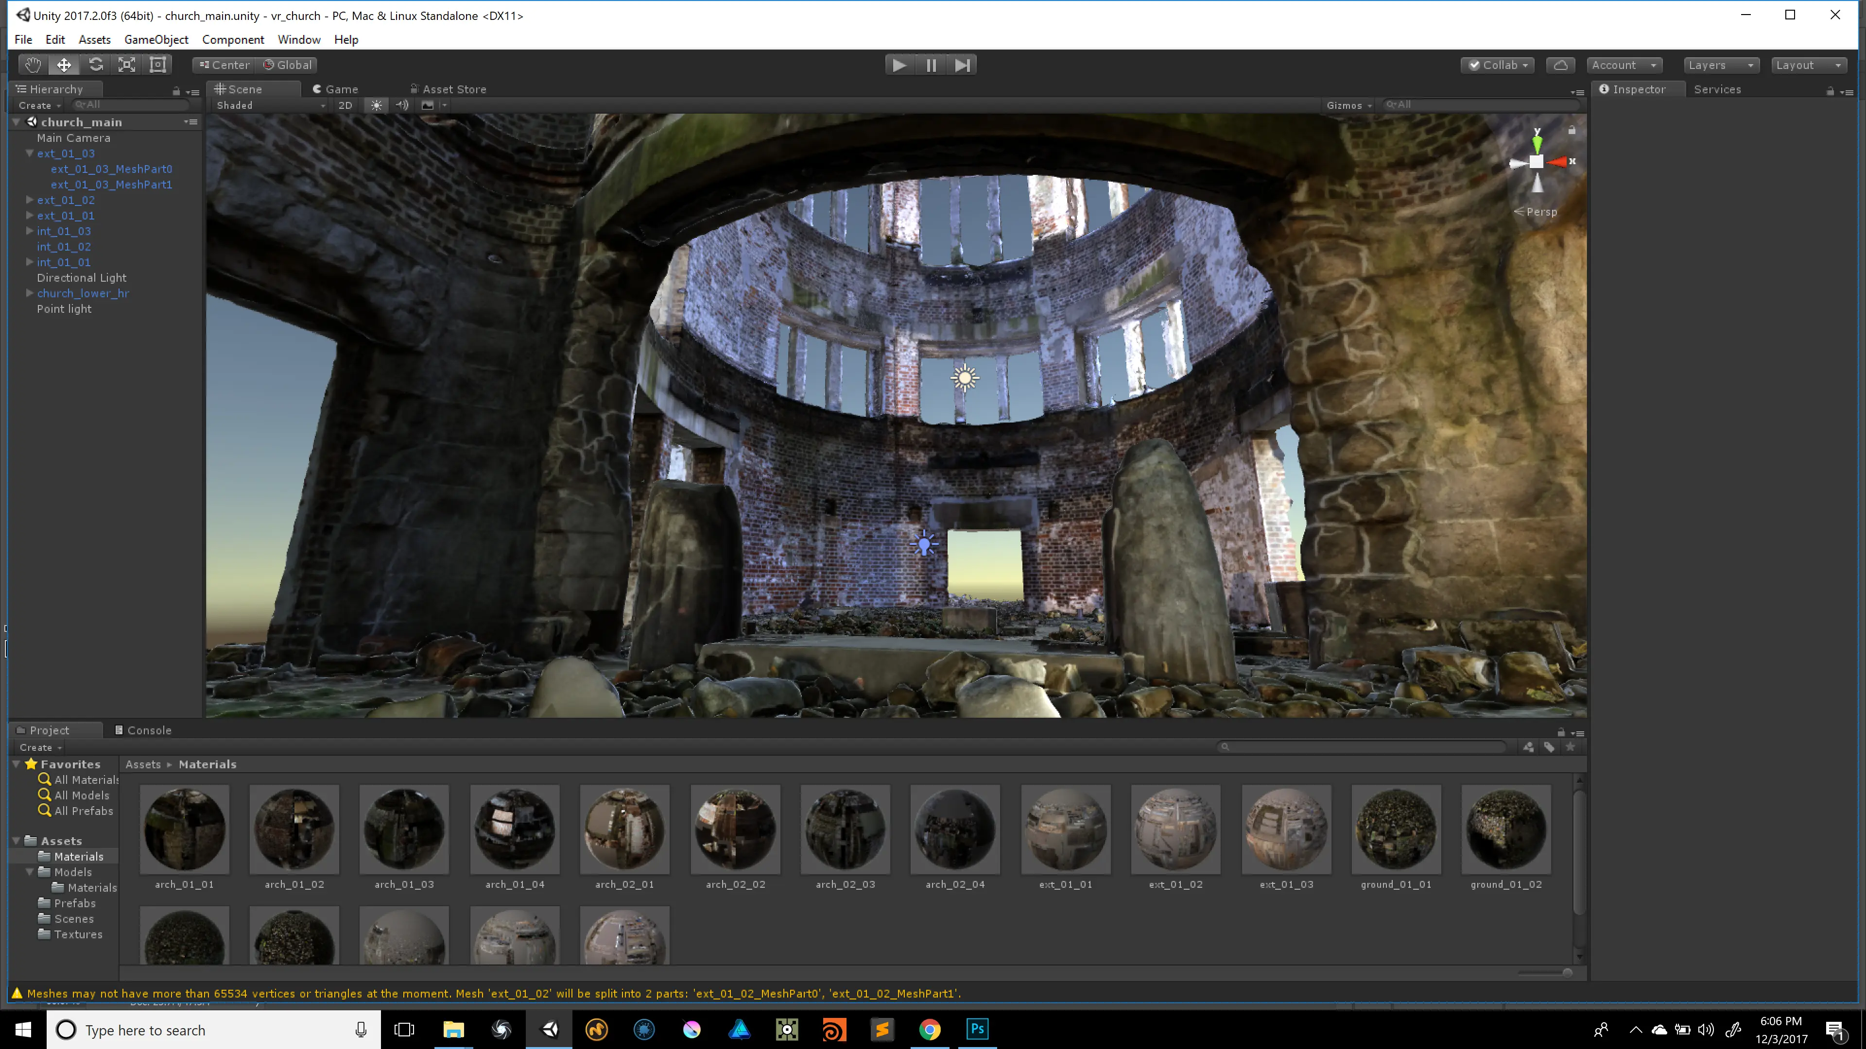Toggle 2D scene view mode
This screenshot has width=1866, height=1049.
tap(346, 105)
